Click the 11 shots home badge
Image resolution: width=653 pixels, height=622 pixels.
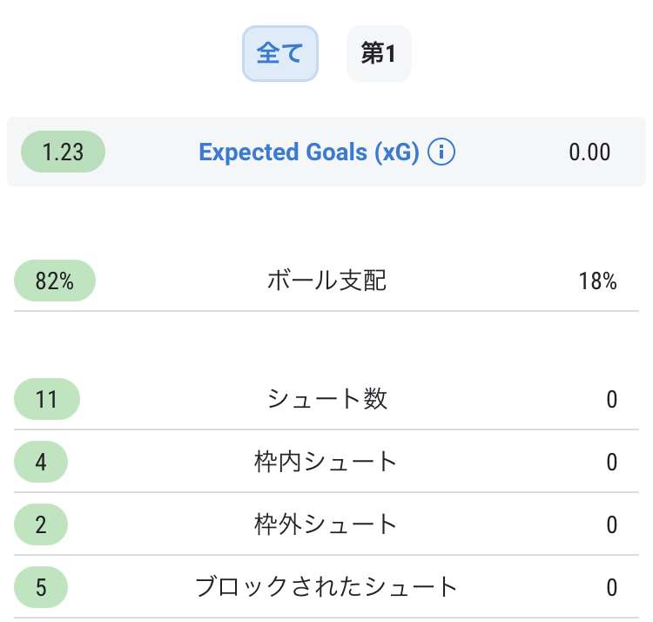click(47, 400)
